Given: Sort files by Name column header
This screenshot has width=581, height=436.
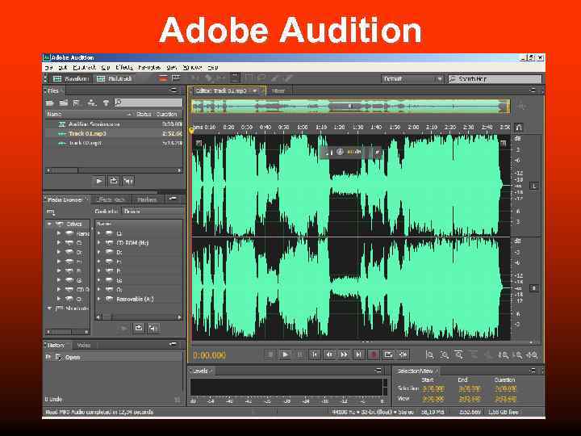Looking at the screenshot, I should point(55,114).
